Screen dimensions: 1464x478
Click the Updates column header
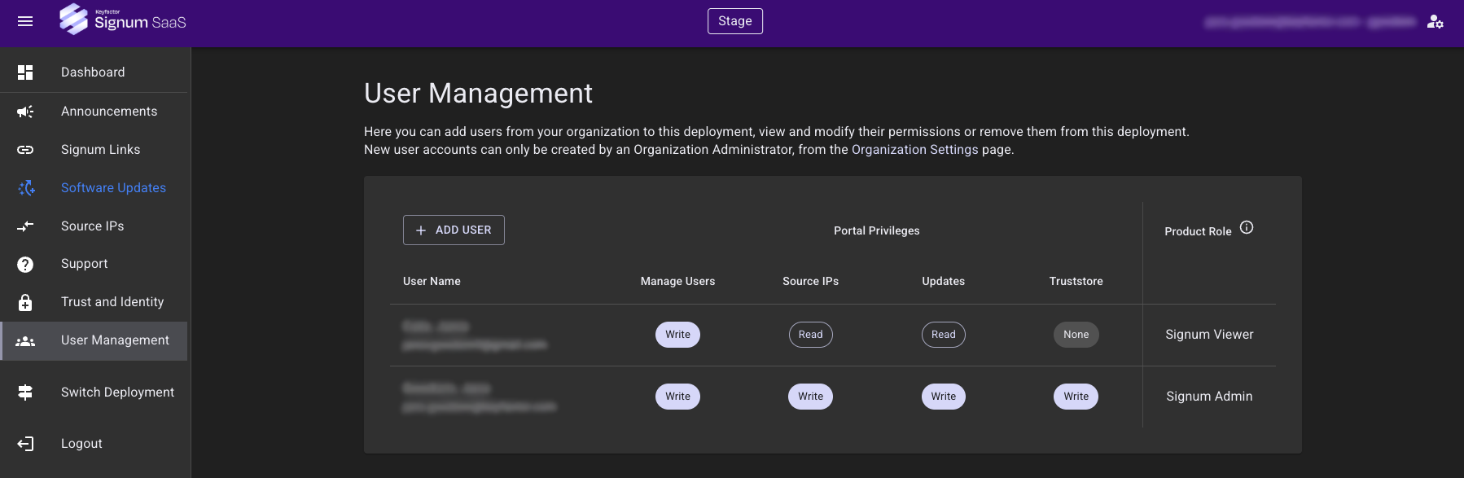(x=943, y=281)
